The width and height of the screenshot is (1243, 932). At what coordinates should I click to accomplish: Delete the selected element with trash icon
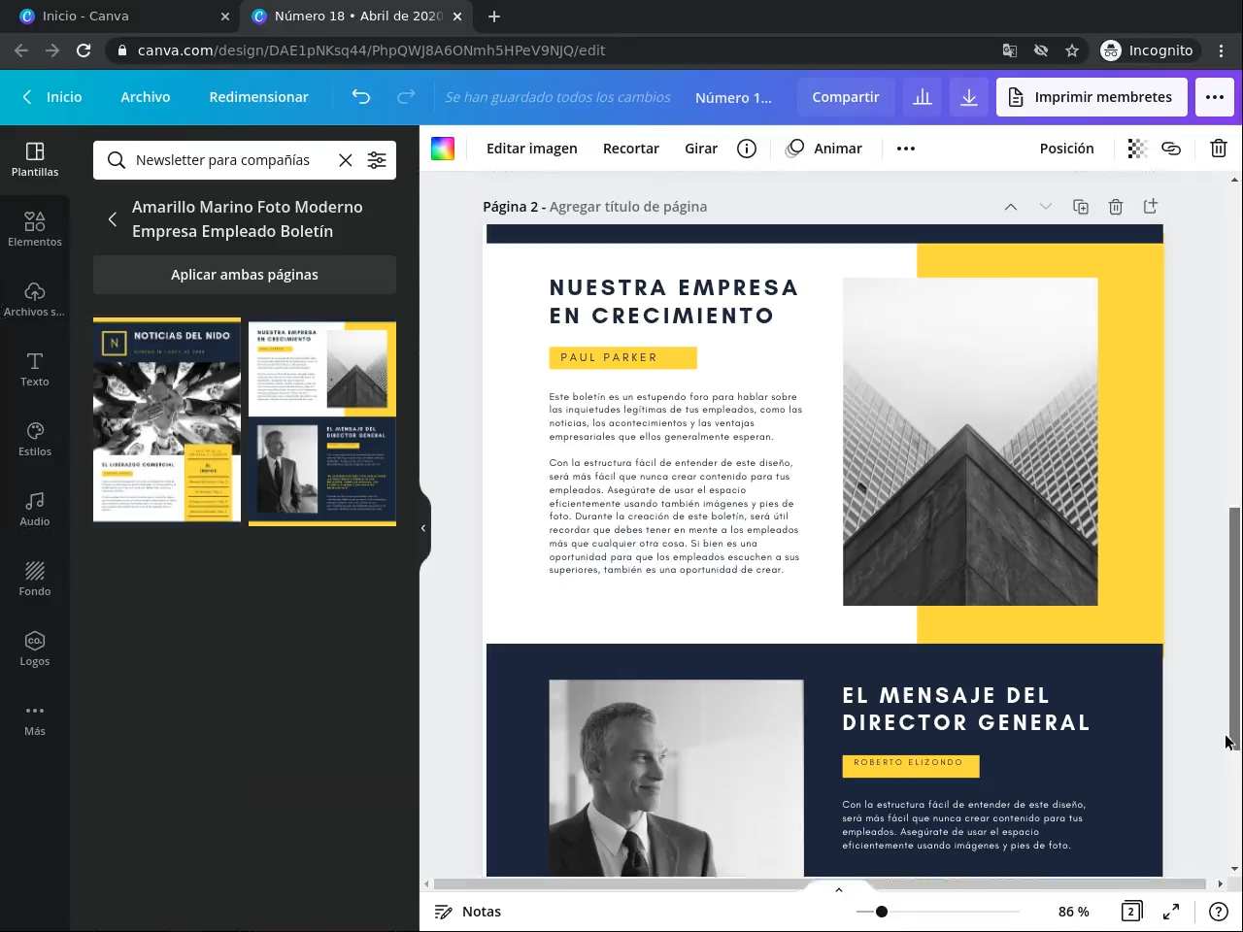pyautogui.click(x=1219, y=149)
